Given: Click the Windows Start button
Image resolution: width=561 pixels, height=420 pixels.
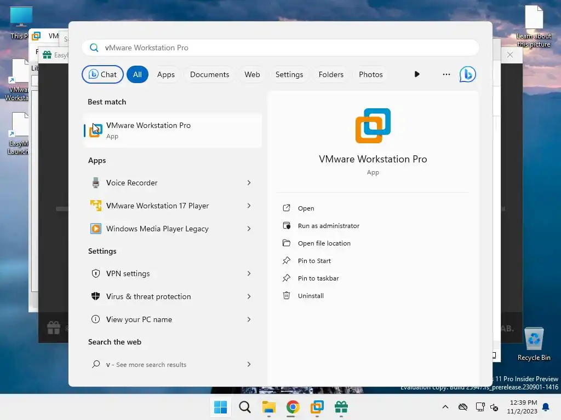Looking at the screenshot, I should coord(220,407).
